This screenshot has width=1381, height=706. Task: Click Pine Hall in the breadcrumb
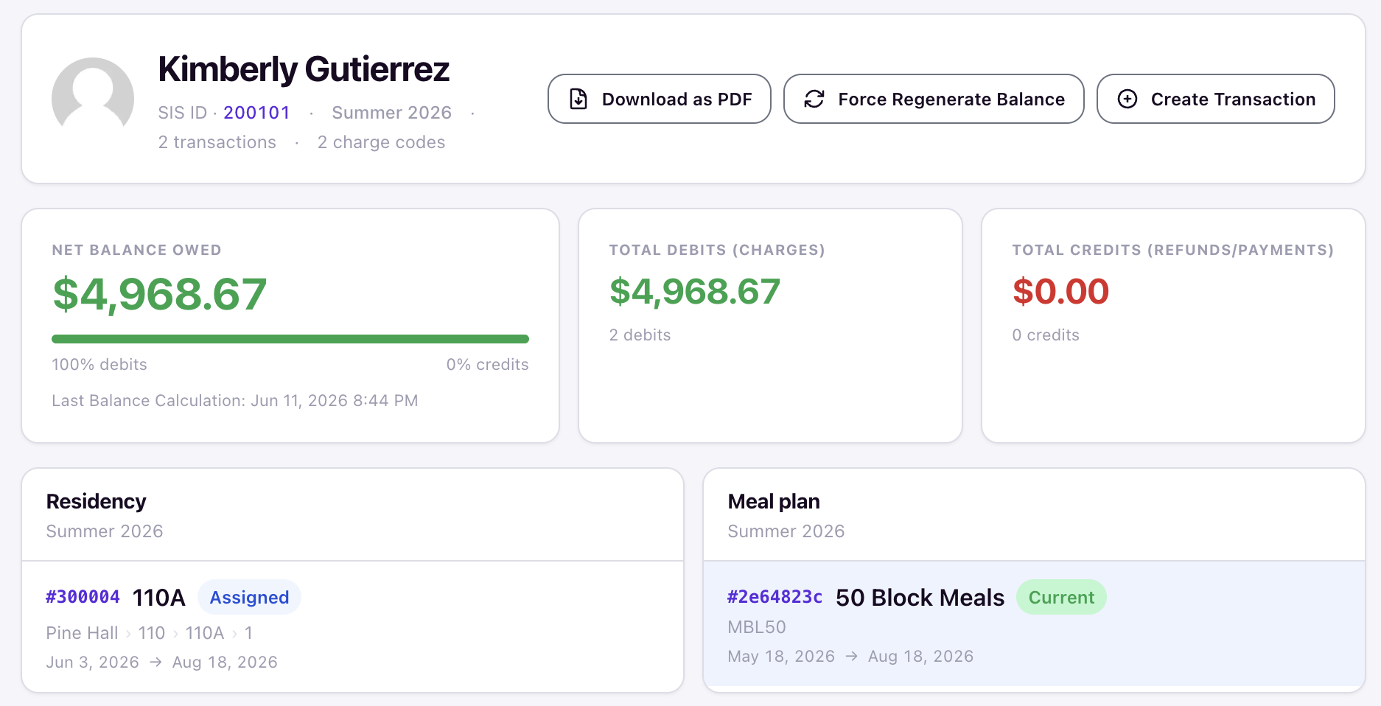(x=82, y=633)
